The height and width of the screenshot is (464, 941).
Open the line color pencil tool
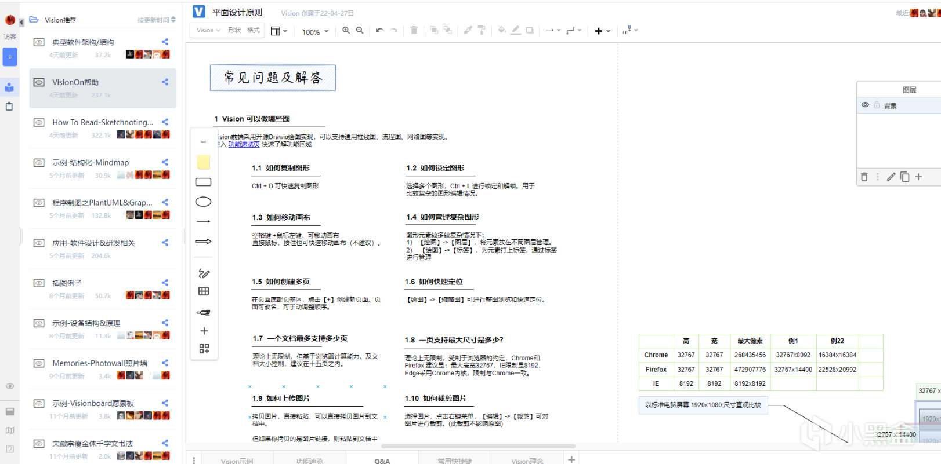pyautogui.click(x=515, y=31)
